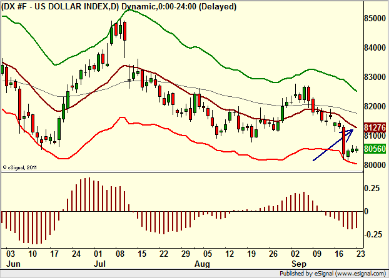Click the 19 date label in August
Image resolution: width=389 pixels, height=278 pixels.
[251, 254]
